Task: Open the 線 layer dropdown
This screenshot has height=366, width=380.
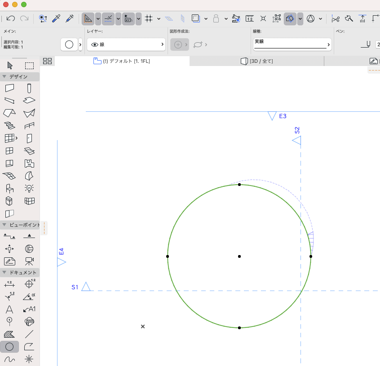Action: point(126,44)
